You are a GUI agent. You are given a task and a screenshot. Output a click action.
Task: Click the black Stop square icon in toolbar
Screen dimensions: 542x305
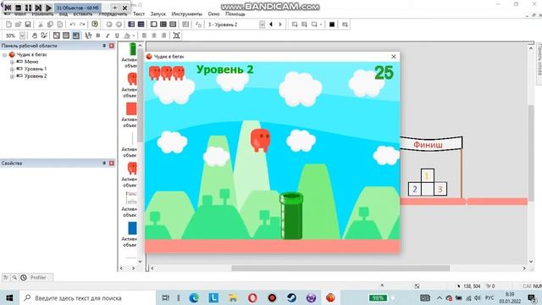click(x=332, y=25)
